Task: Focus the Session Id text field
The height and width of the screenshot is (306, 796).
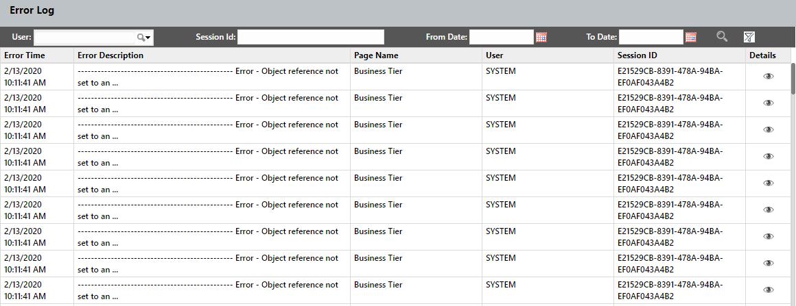Action: pos(310,37)
